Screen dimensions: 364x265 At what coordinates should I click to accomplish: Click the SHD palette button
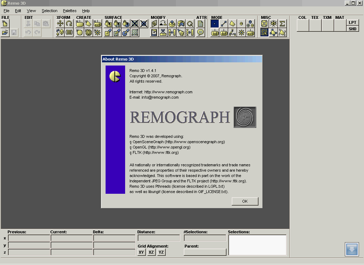click(352, 29)
